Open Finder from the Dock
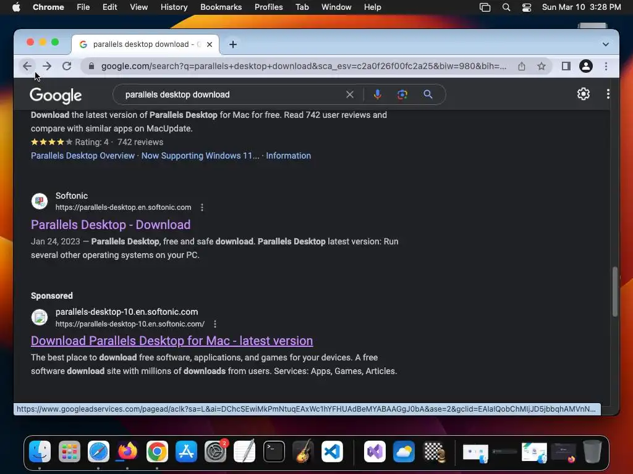 coord(40,451)
